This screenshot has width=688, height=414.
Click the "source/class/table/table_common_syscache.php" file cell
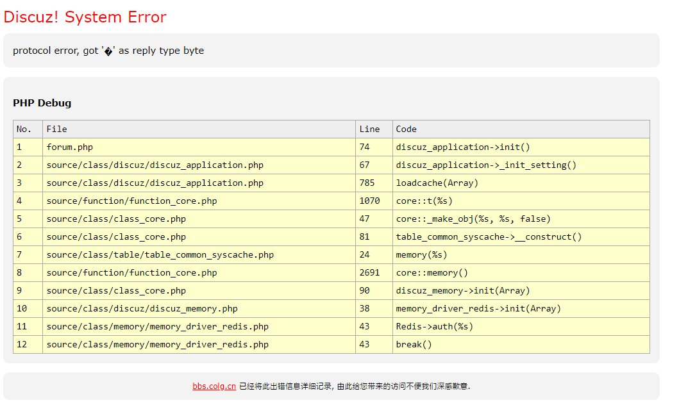[x=199, y=255]
